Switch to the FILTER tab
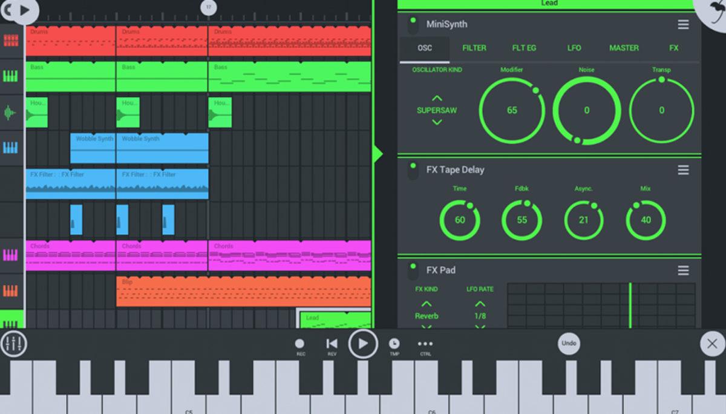 474,48
